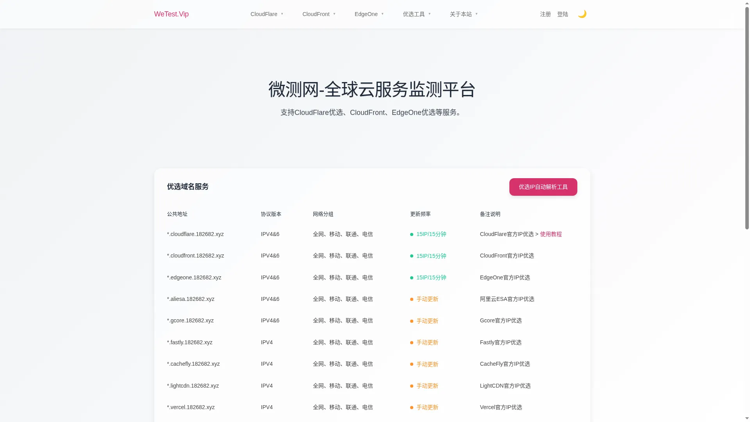Click the scrollbar down arrow
Screen dimensions: 750x422
pyautogui.click(x=747, y=419)
